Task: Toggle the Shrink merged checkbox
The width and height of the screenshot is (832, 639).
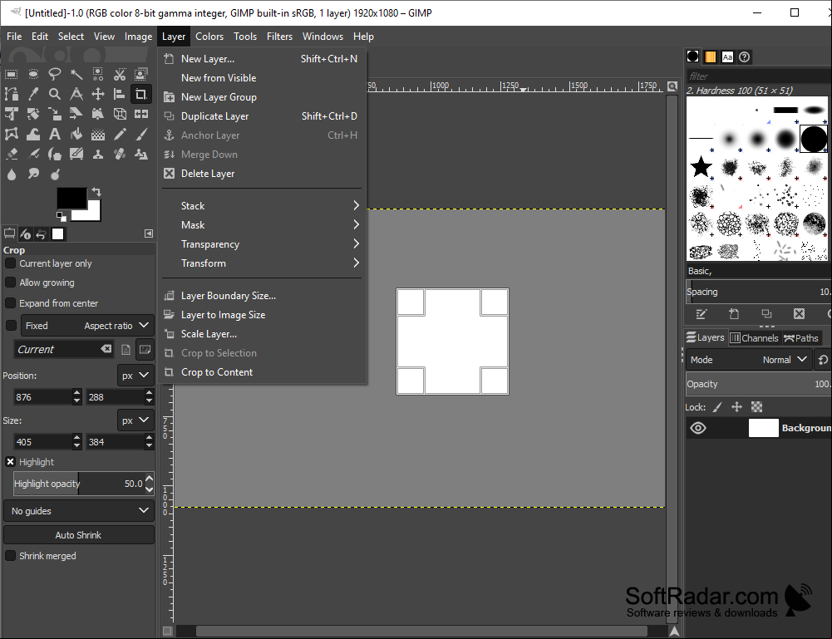Action: point(10,556)
